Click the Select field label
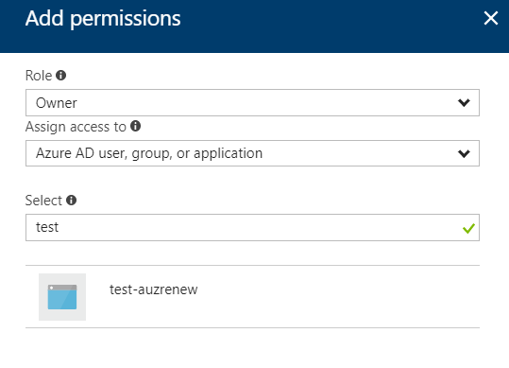The image size is (509, 368). click(x=43, y=201)
